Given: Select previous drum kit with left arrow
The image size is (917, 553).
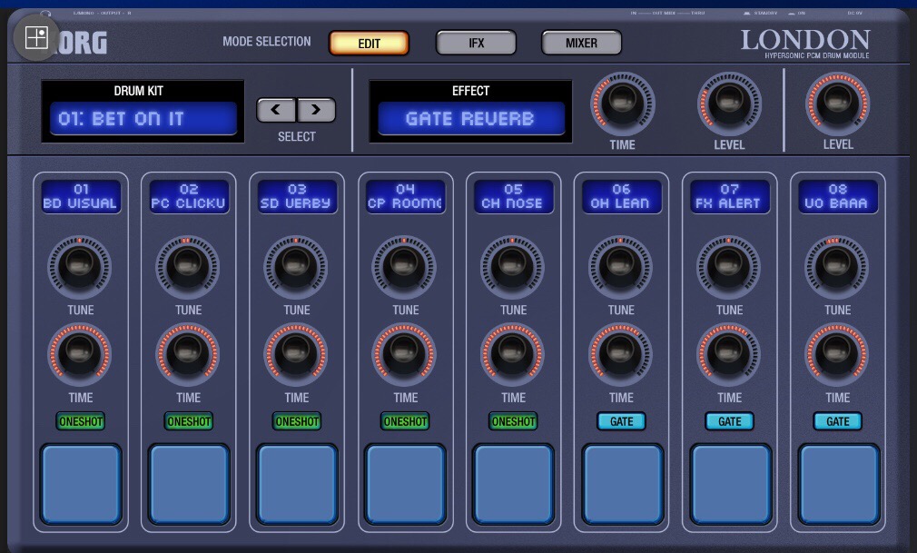Looking at the screenshot, I should pos(276,110).
